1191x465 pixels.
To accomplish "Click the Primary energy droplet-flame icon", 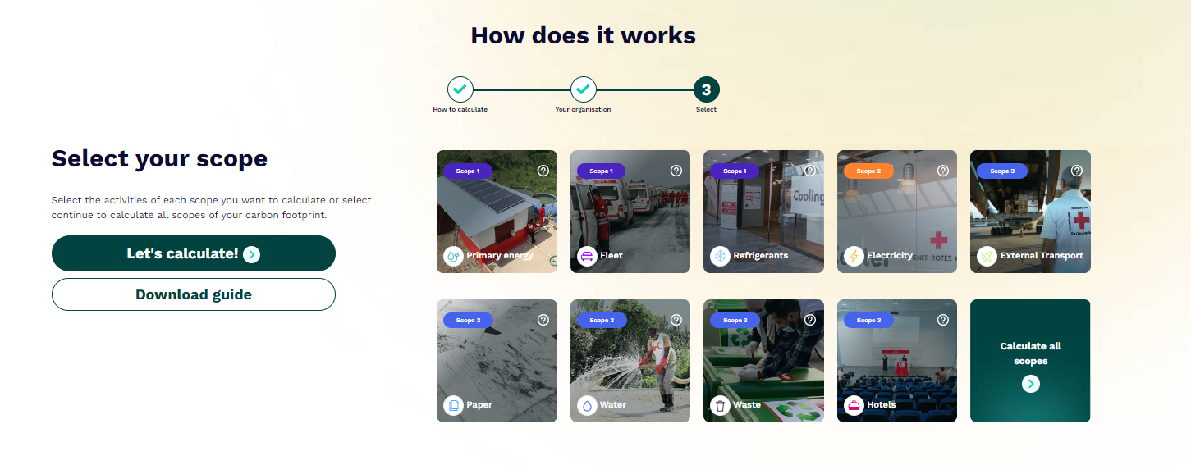I will pos(453,256).
